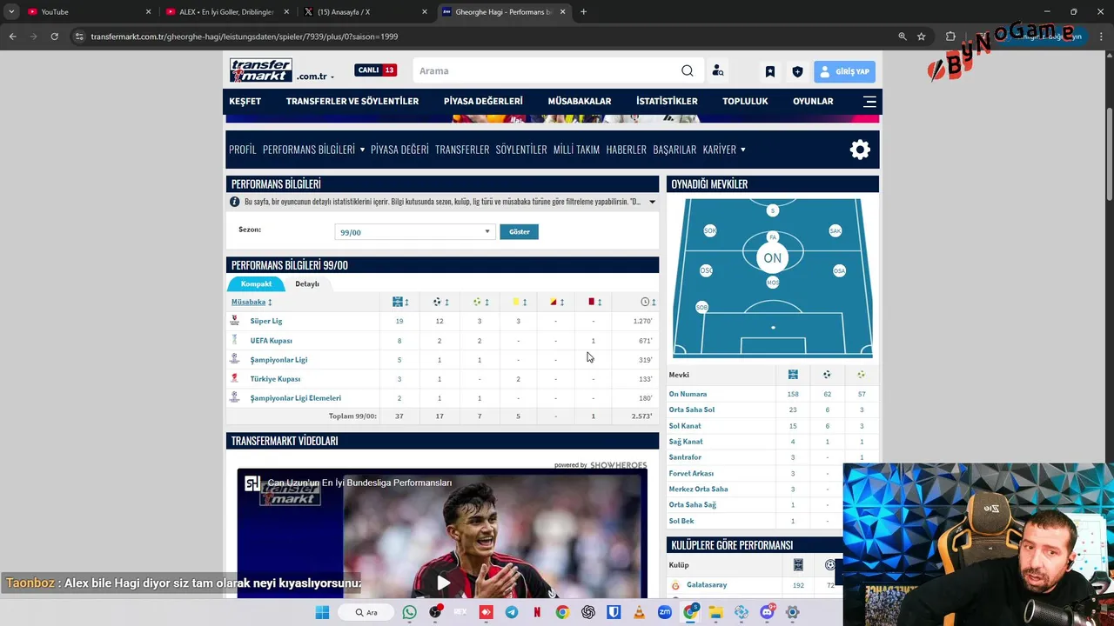The image size is (1114, 626).
Task: Select the Kompakt tab
Action: pos(256,283)
